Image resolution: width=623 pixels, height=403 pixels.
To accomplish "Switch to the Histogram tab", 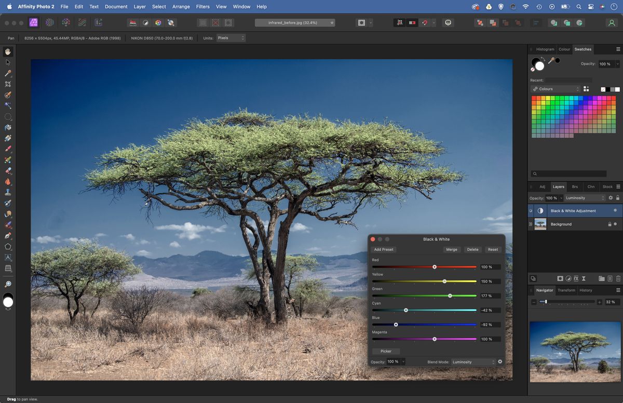I will point(545,49).
